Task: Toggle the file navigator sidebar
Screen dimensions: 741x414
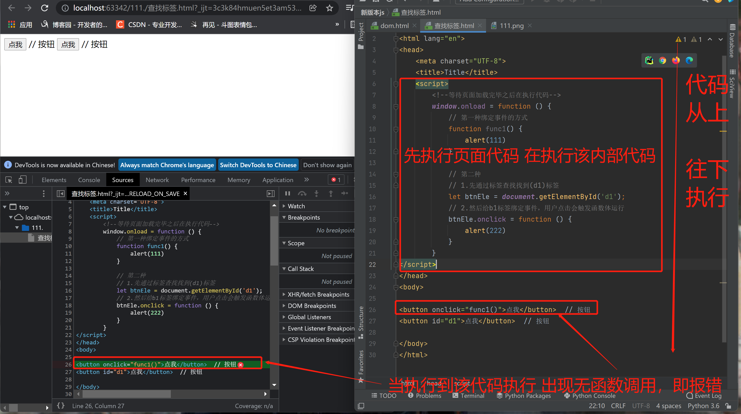Action: tap(61, 193)
